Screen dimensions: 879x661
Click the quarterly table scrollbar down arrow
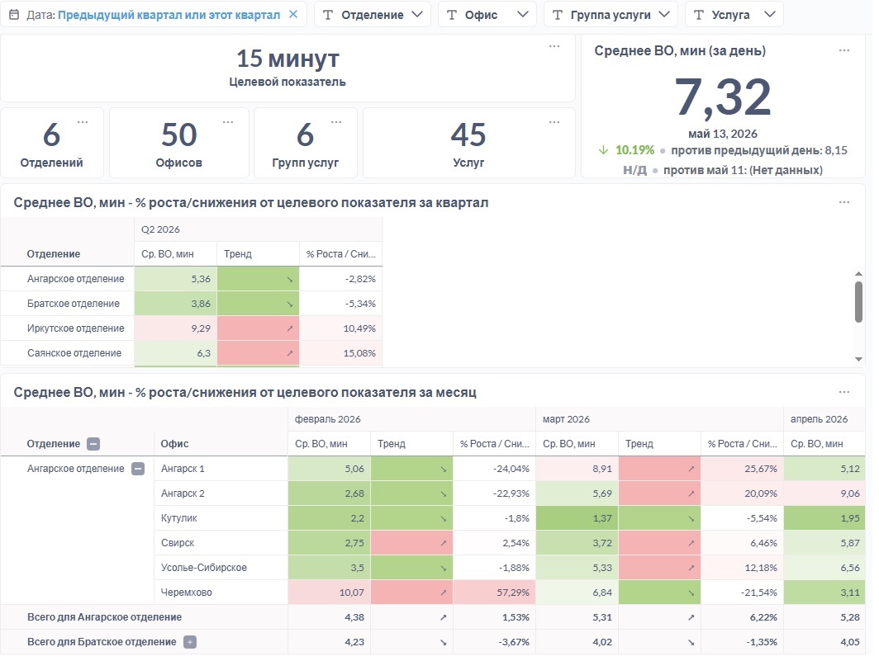(x=858, y=359)
